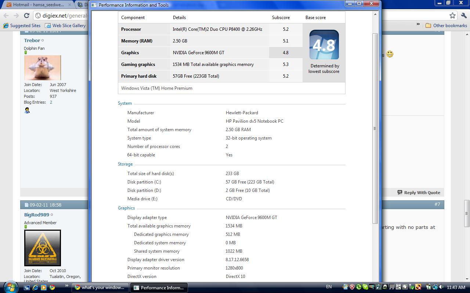Click the red security shield tray icon
This screenshot has height=293, width=470.
click(x=352, y=287)
